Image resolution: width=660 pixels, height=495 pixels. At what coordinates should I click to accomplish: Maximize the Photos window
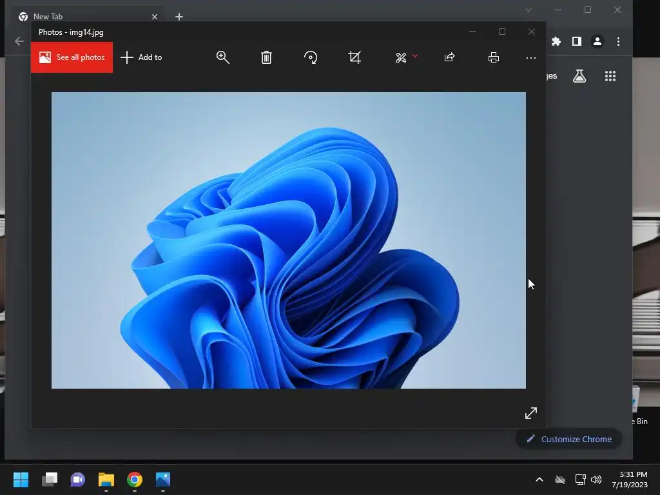point(501,32)
